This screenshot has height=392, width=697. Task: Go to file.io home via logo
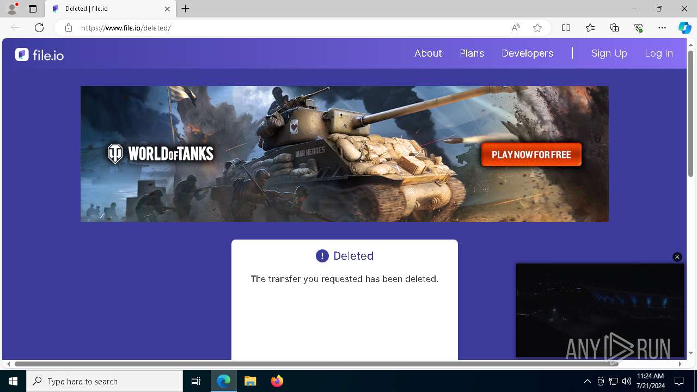pyautogui.click(x=39, y=54)
